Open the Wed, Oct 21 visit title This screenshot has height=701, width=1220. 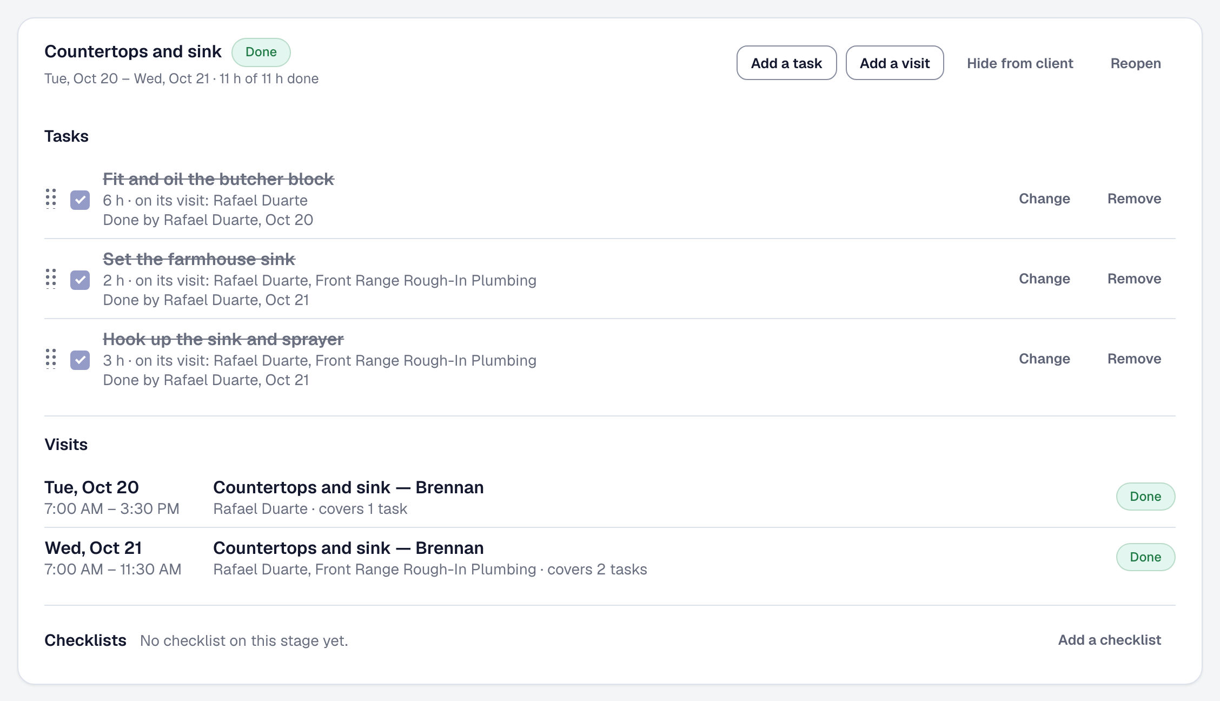348,548
